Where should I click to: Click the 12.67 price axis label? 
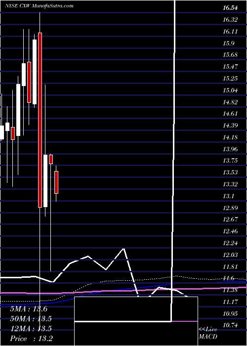pos(230,219)
